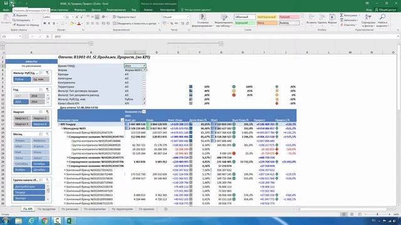401x225 pixels.
Task: Apply the Плохой pink cell style
Action: pyautogui.click(x=289, y=17)
